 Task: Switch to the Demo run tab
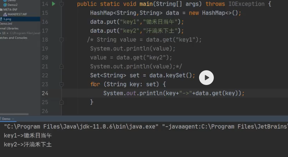coord(6,119)
